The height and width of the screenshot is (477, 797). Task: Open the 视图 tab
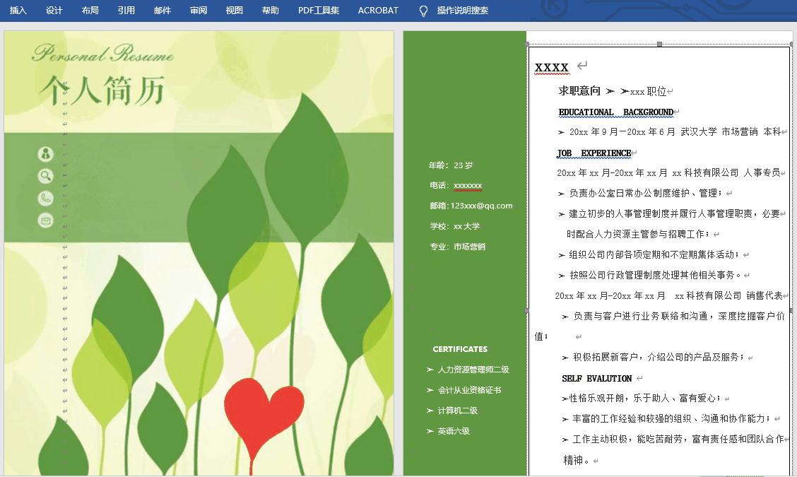pyautogui.click(x=234, y=11)
